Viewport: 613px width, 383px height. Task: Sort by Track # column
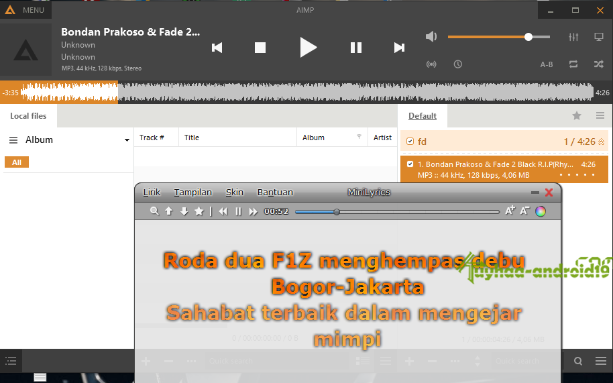[156, 138]
